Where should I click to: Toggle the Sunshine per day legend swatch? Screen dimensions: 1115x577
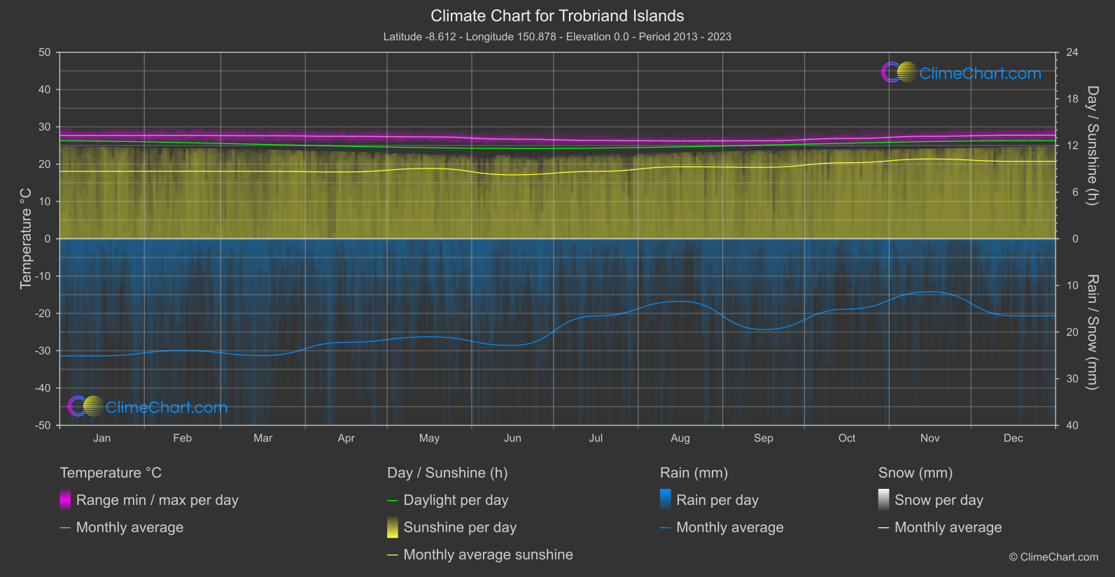[x=393, y=527]
